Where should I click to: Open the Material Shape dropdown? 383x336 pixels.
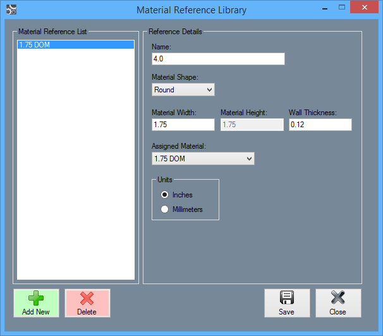click(183, 90)
